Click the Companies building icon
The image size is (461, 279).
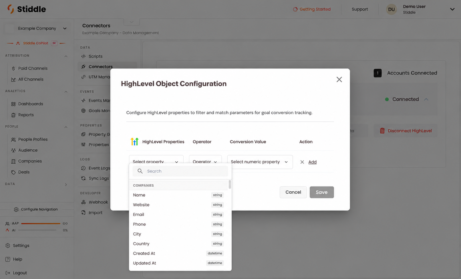click(13, 161)
